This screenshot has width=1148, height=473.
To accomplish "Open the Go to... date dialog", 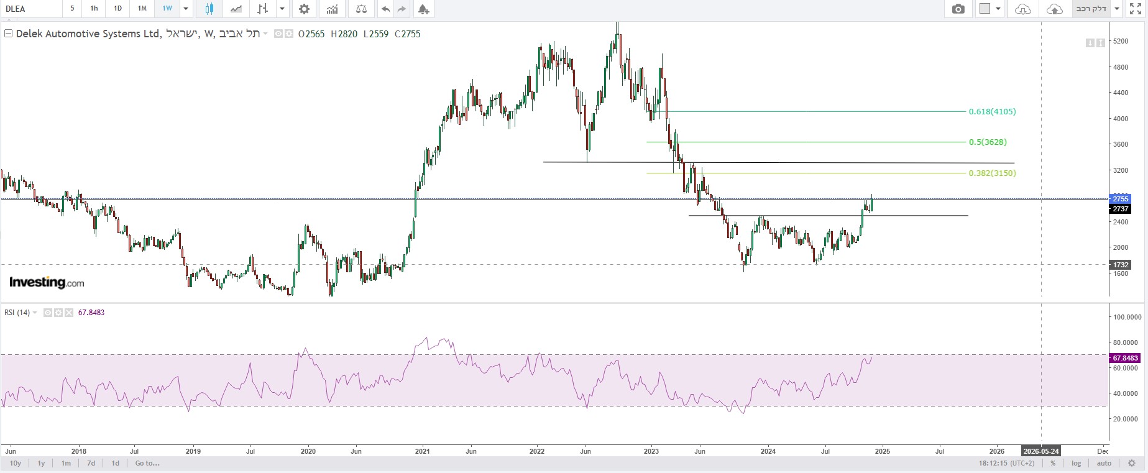I will [x=147, y=463].
